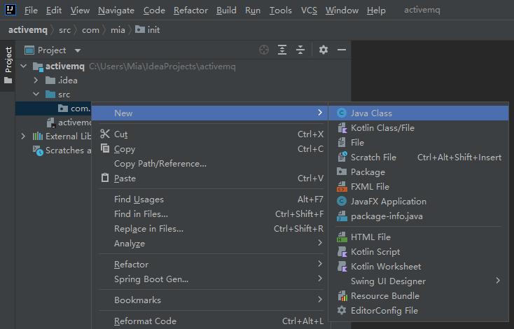
Task: Open the Spring Boot Gen... submenu
Action: click(211, 279)
